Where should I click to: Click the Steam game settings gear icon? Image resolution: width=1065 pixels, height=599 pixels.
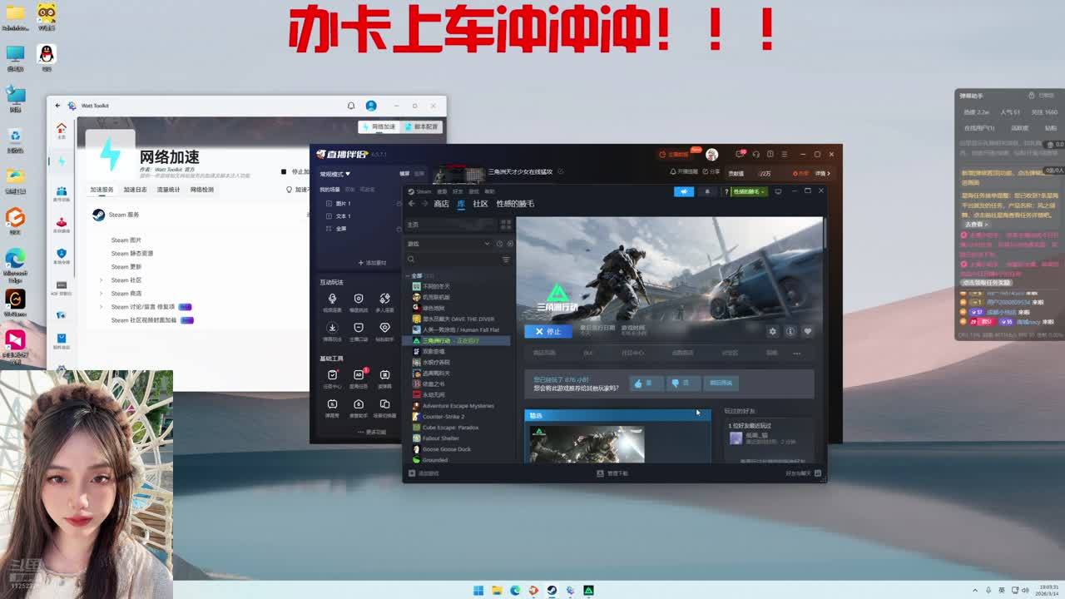[772, 331]
